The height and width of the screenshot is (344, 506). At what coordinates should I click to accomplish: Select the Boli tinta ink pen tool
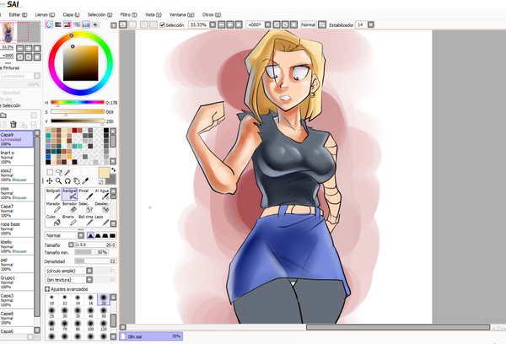tap(85, 220)
